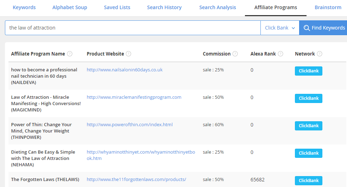Visit the11forgottenlaws.com products link
The image size is (347, 187).
[x=136, y=179]
